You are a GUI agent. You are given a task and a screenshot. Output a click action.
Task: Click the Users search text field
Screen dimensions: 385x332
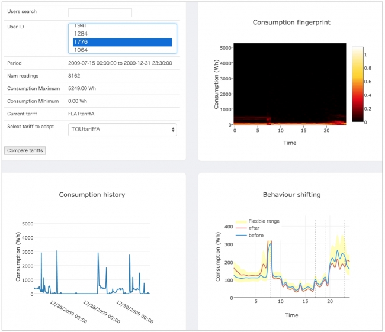coord(100,12)
